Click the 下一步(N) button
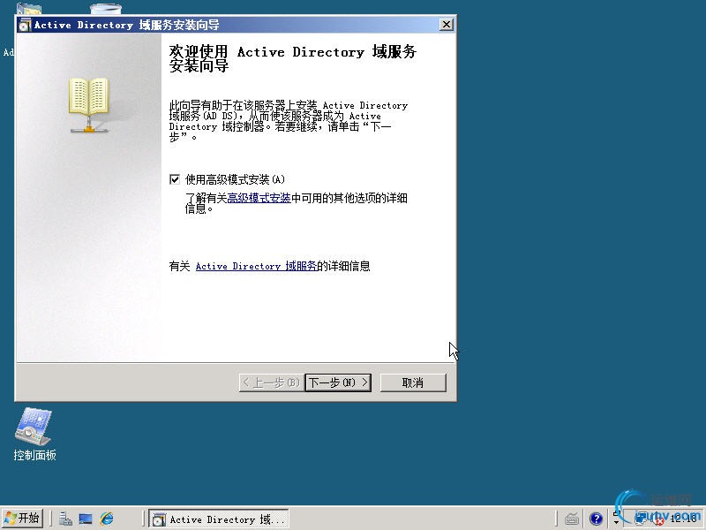The width and height of the screenshot is (706, 530). 338,382
